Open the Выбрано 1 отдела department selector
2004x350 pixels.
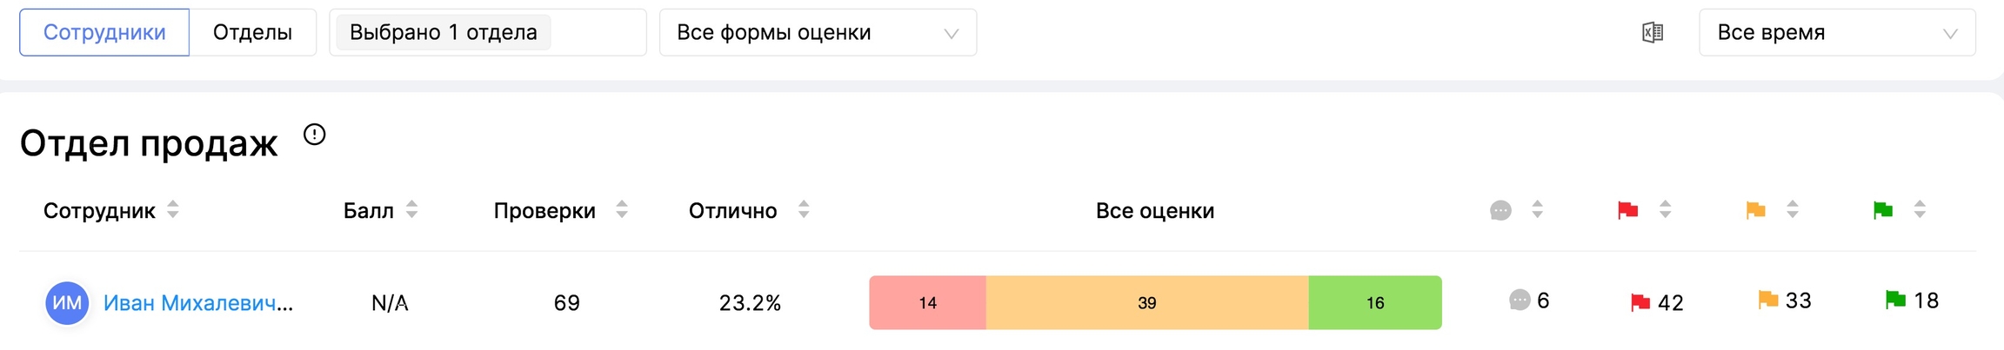(487, 33)
